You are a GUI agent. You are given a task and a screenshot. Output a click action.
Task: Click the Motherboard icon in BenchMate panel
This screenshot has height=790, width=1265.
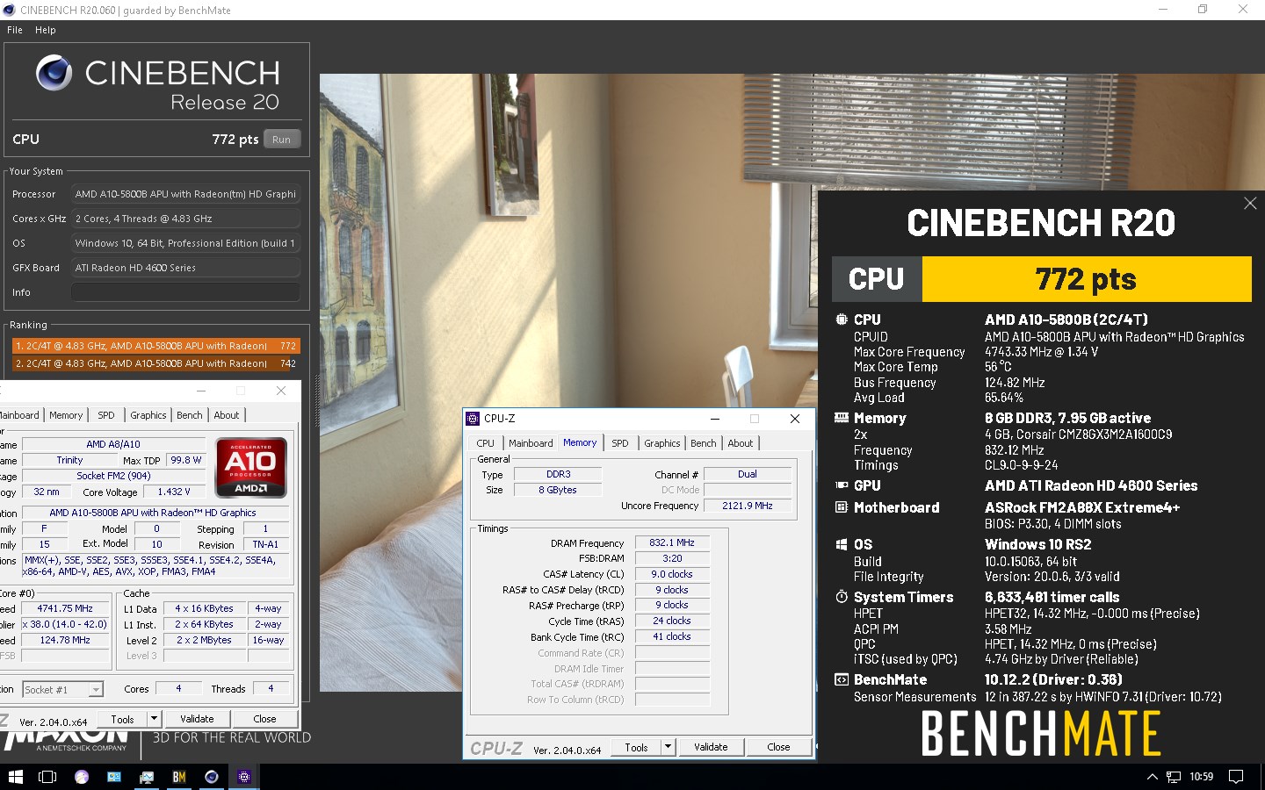[842, 507]
